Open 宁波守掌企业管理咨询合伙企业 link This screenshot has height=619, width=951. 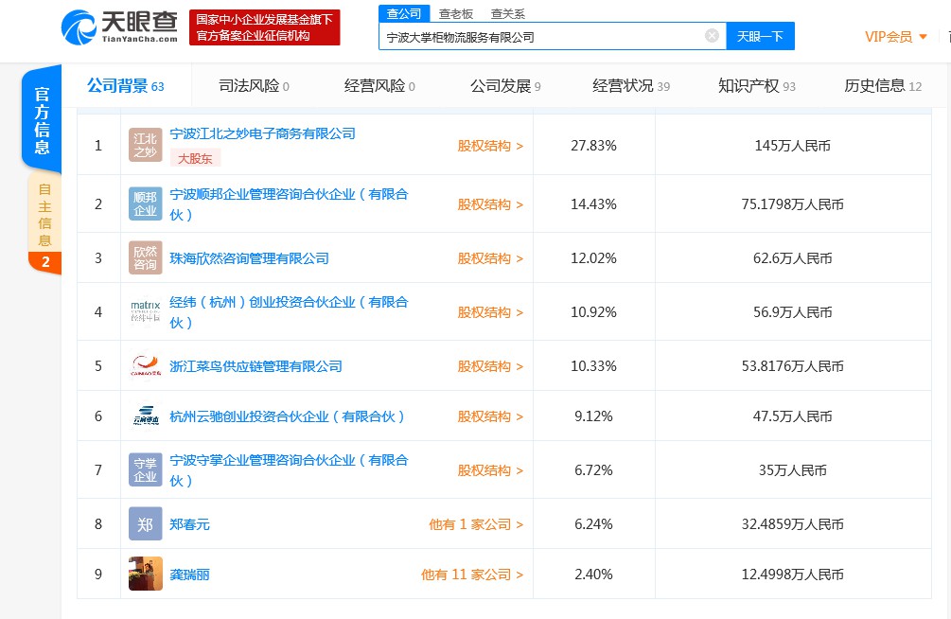(x=290, y=469)
